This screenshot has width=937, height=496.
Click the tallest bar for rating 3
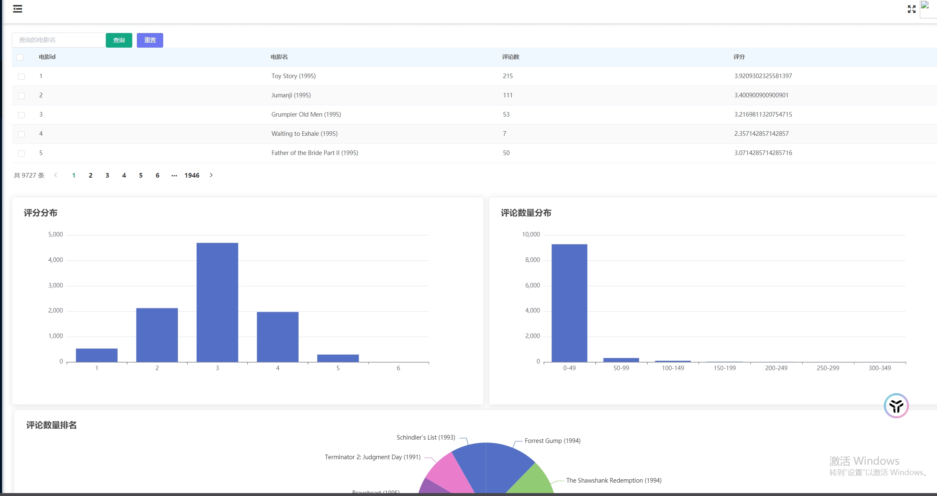pyautogui.click(x=217, y=303)
